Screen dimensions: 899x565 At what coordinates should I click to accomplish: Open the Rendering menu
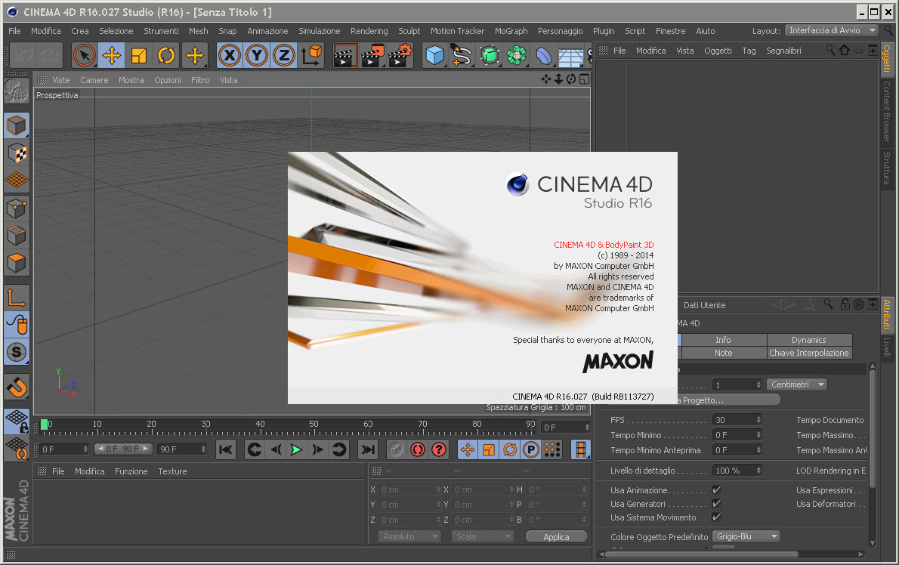pos(369,31)
